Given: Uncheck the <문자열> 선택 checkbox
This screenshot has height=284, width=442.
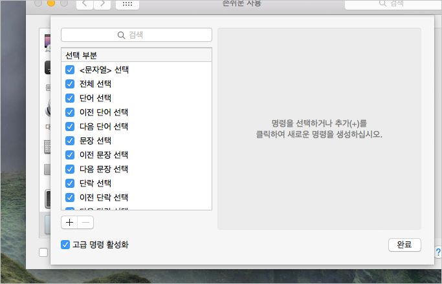Looking at the screenshot, I should point(70,70).
